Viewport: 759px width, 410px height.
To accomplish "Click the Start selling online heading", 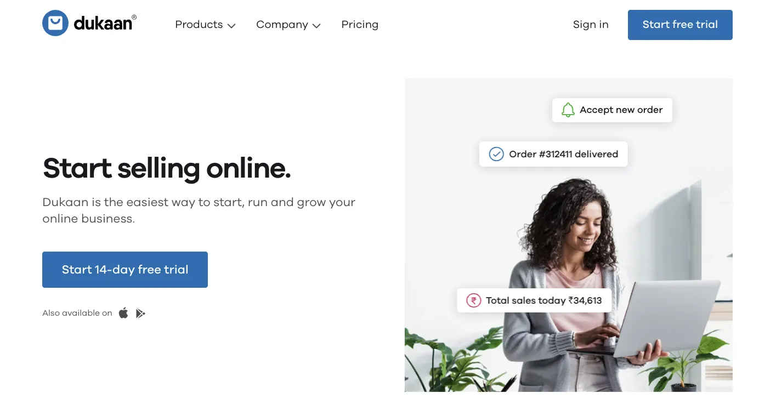I will tap(167, 168).
